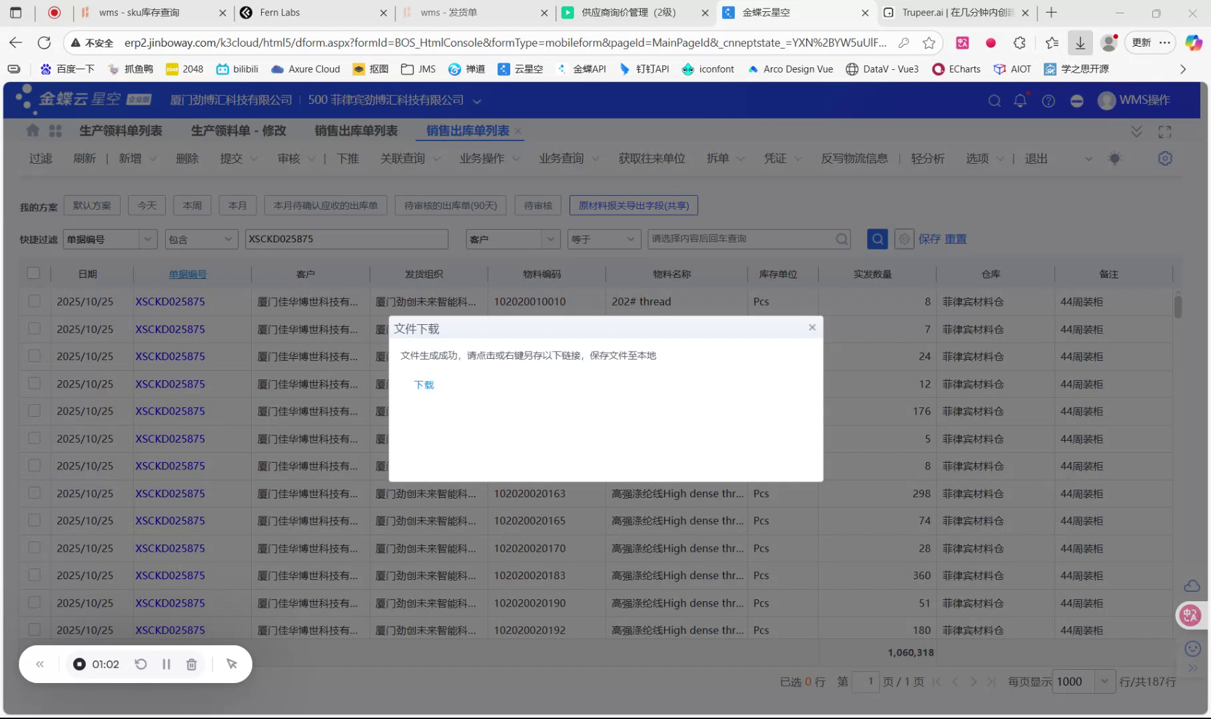The height and width of the screenshot is (719, 1211).
Task: Open the page size 1000 dropdown
Action: pyautogui.click(x=1104, y=681)
